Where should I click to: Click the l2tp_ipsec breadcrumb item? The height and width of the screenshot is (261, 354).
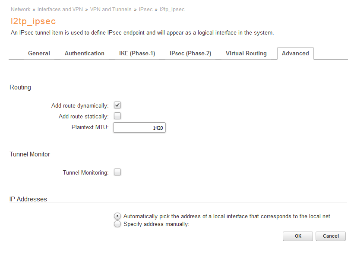tap(172, 9)
